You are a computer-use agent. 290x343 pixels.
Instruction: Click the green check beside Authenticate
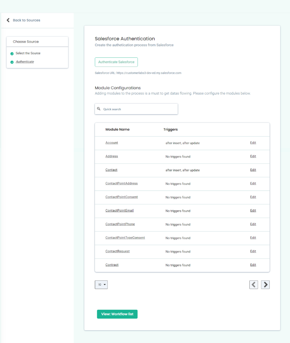[12, 62]
